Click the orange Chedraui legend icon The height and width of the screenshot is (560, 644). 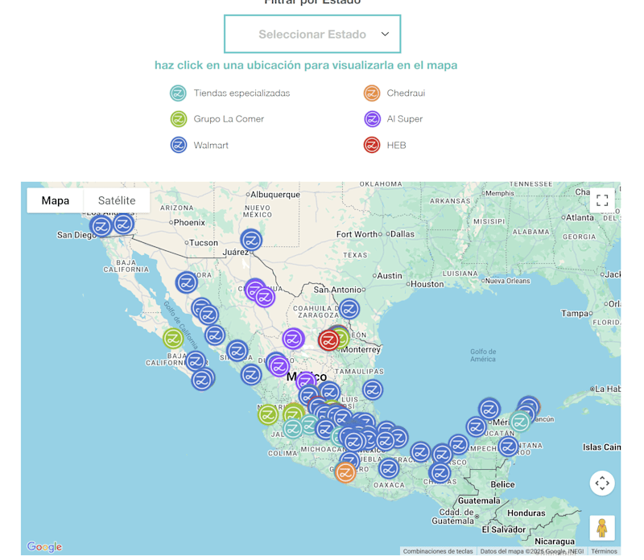[x=372, y=93]
